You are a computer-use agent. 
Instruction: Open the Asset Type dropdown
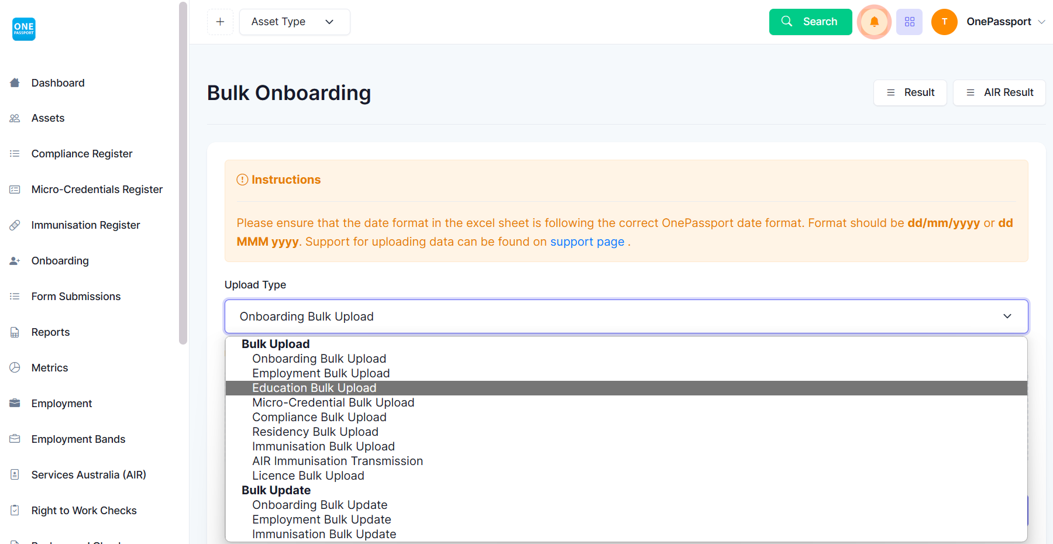[x=294, y=22]
